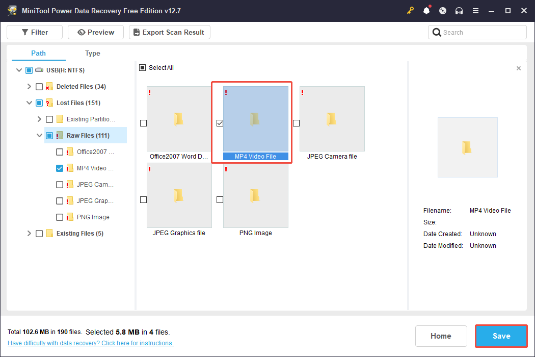Select the Existing Files (5) tree row

(80, 234)
